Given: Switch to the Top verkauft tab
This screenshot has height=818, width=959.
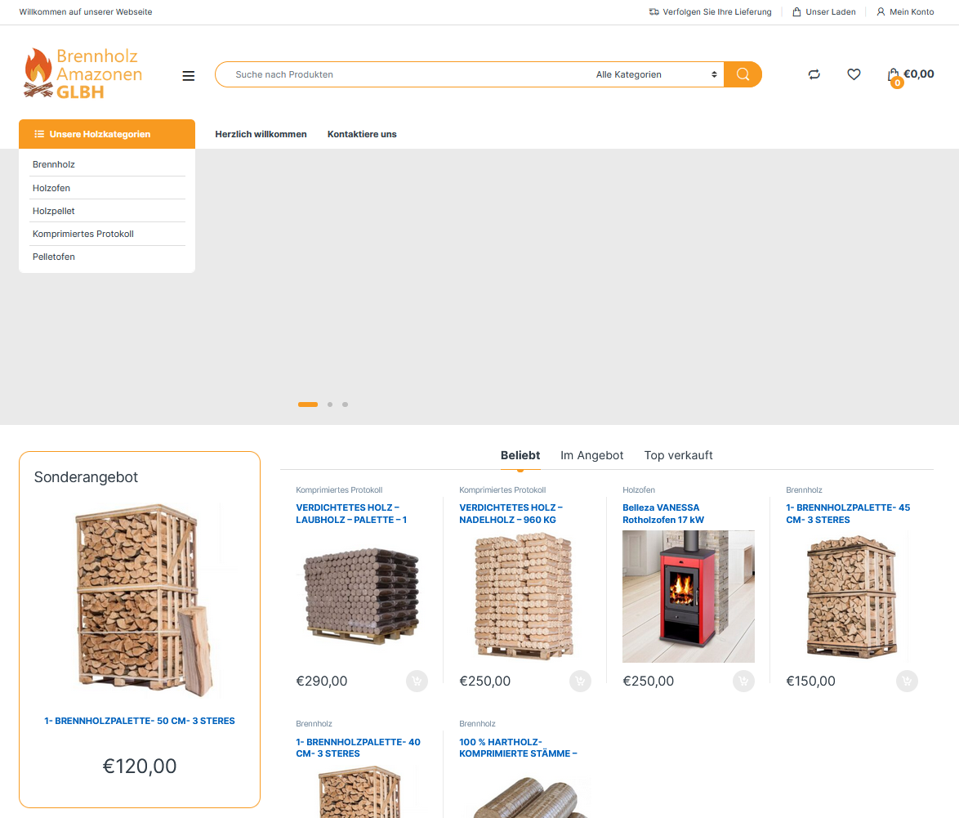Looking at the screenshot, I should (678, 455).
